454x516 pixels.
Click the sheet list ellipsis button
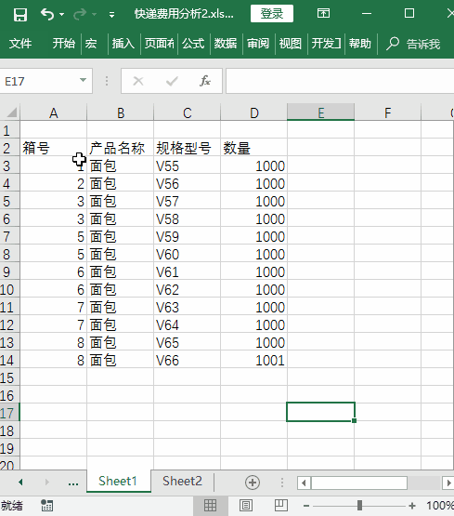[x=73, y=483]
